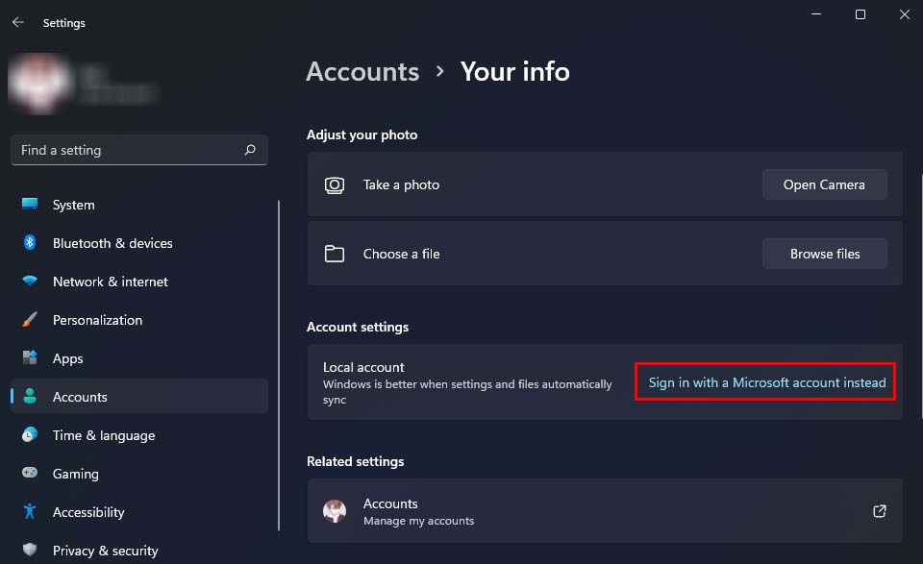This screenshot has width=923, height=564.
Task: Focus the Find a setting search box
Action: [x=138, y=150]
